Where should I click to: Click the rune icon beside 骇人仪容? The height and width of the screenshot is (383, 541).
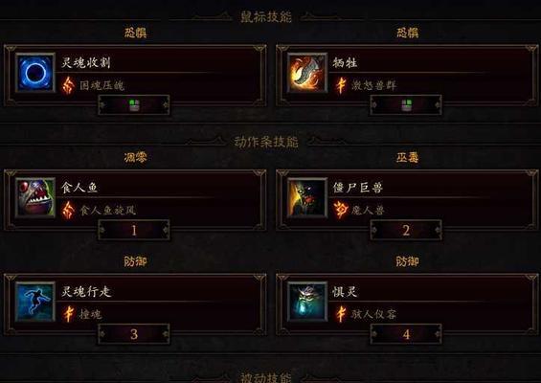tap(341, 314)
